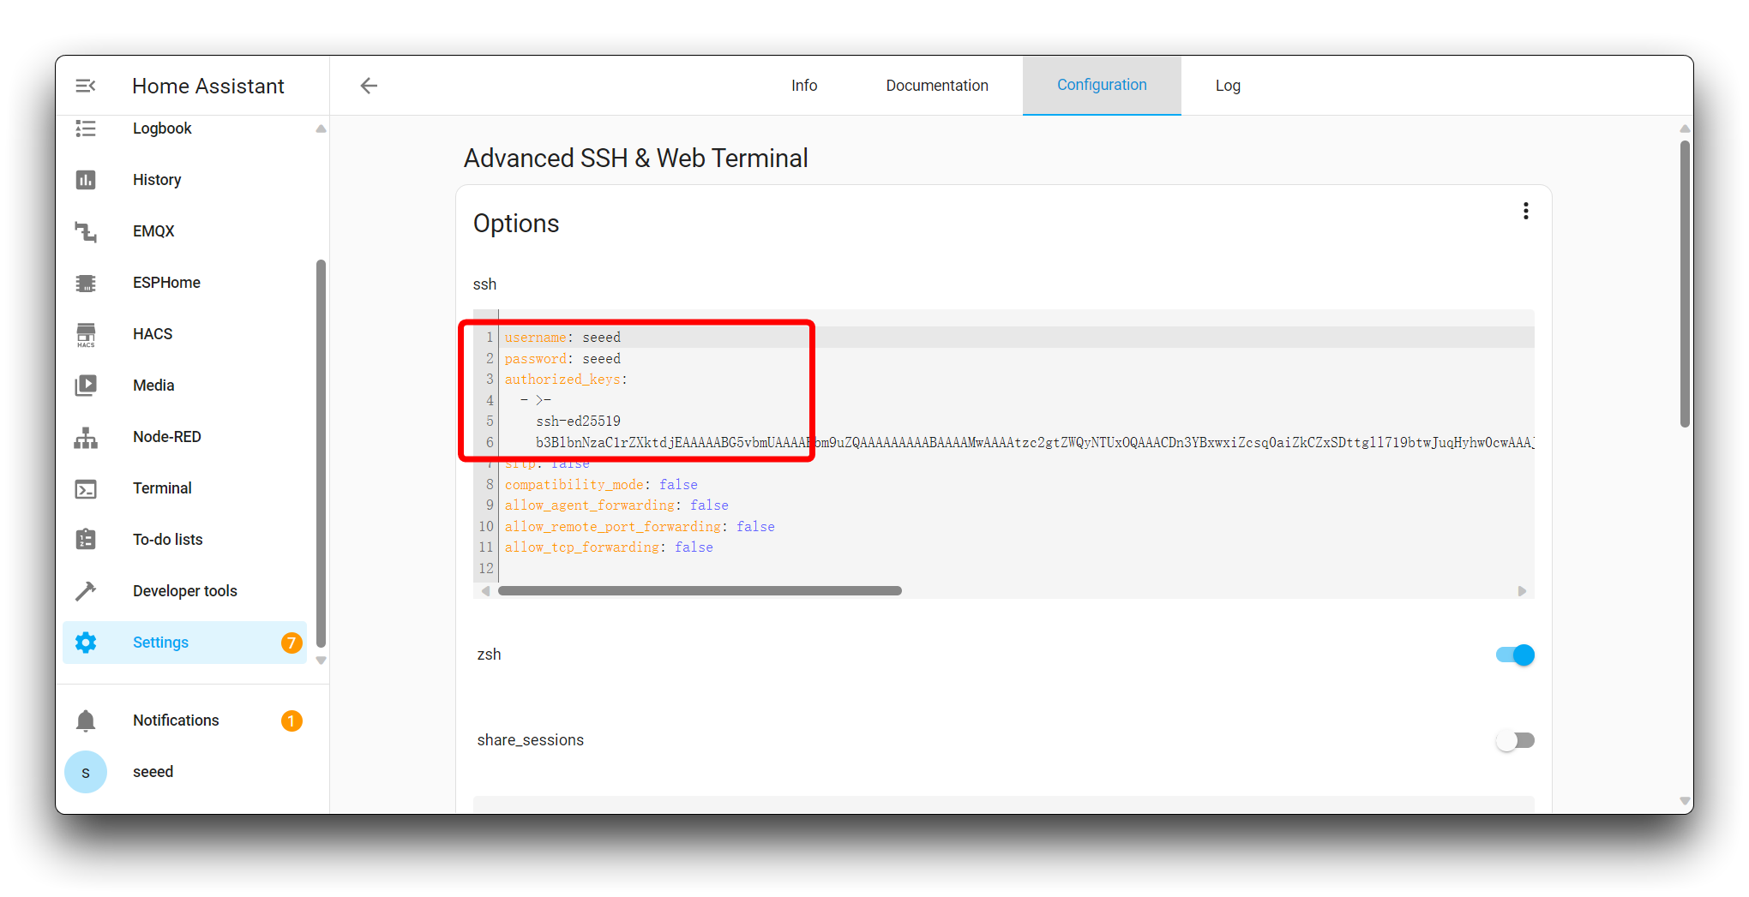Open the seeed user profile

click(x=184, y=772)
